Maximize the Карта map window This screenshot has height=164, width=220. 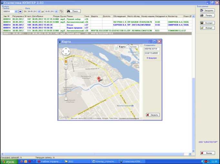[x=154, y=41]
